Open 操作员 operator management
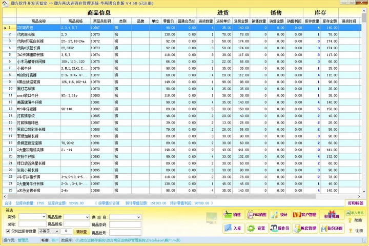The width and height of the screenshot is (369, 246). (280, 228)
